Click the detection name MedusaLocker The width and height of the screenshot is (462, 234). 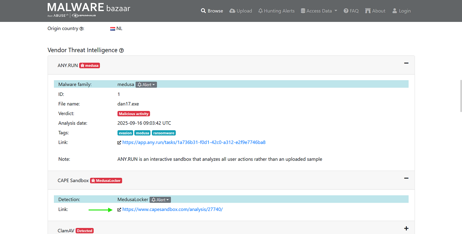click(x=133, y=199)
